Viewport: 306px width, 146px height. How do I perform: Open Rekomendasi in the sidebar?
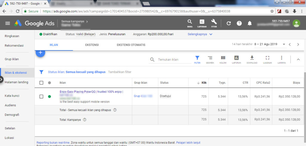(14, 45)
